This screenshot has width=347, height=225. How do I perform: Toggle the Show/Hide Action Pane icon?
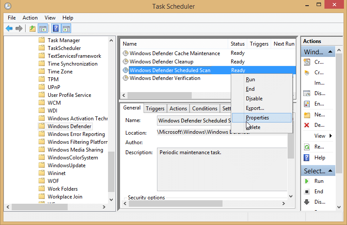click(x=66, y=28)
